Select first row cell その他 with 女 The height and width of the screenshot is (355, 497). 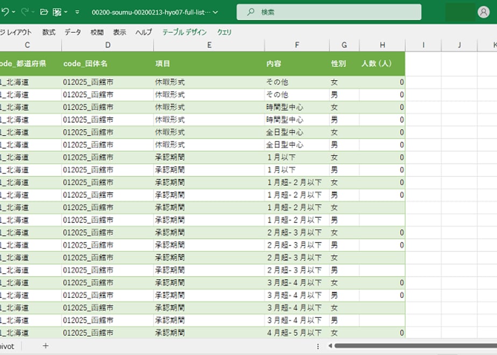[297, 82]
